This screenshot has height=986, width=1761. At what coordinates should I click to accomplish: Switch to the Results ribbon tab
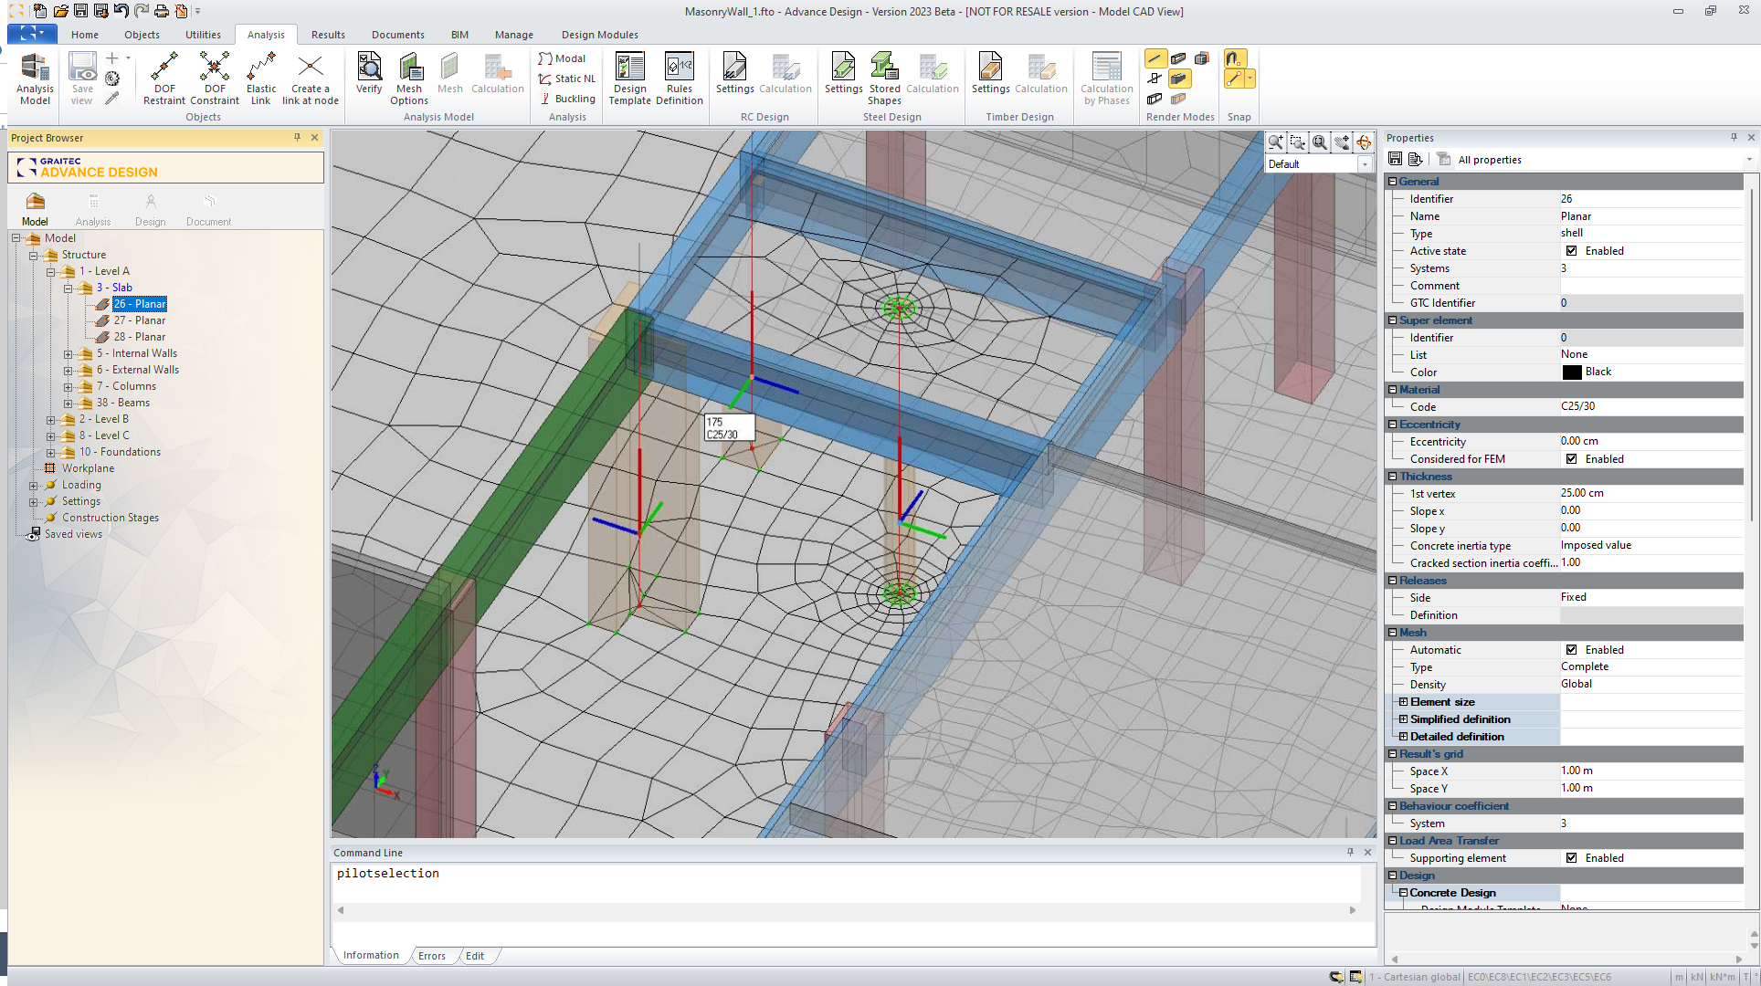[328, 35]
